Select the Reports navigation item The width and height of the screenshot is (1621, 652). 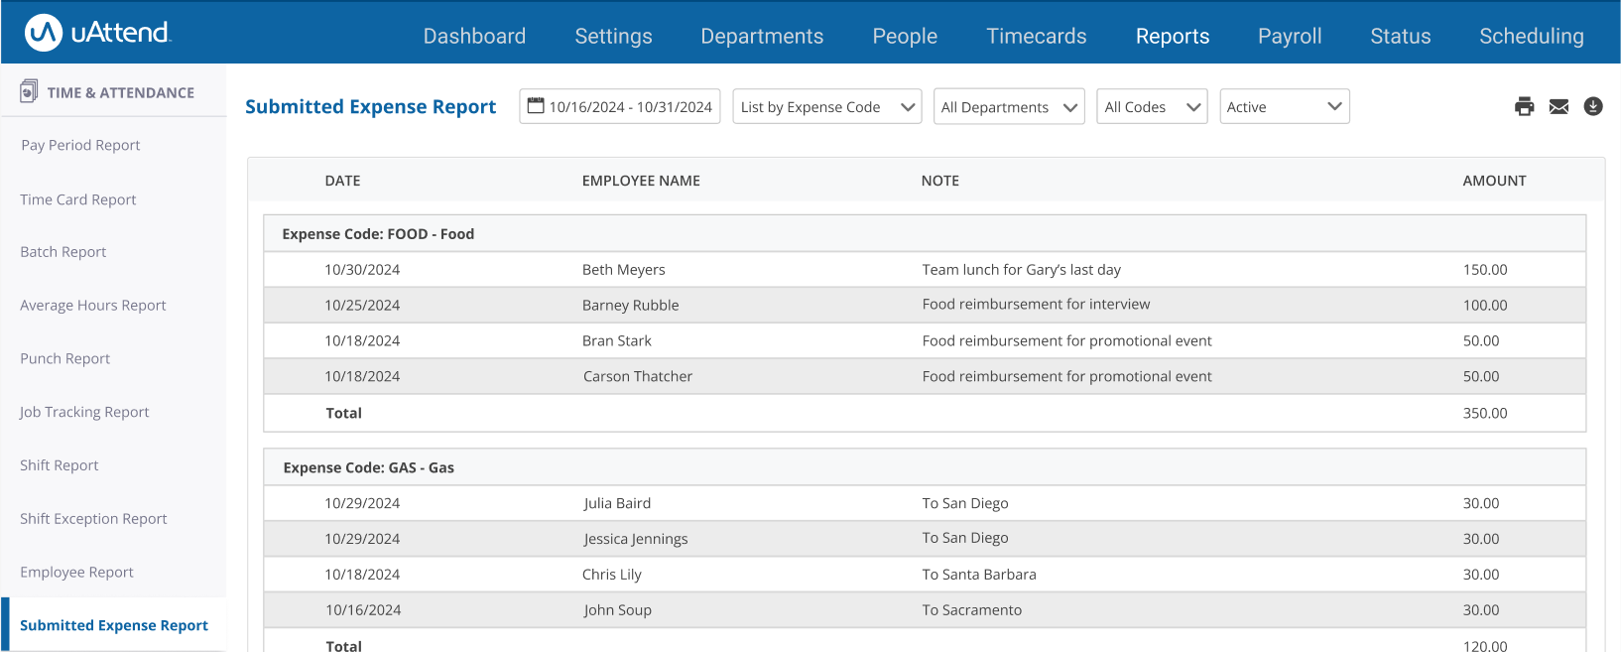(1173, 36)
